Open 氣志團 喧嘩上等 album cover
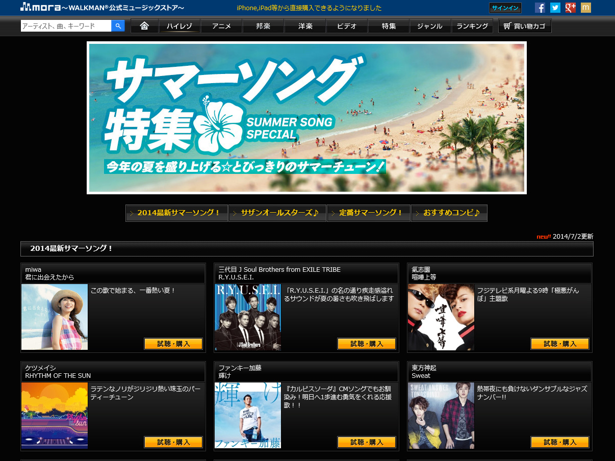Screen dimensions: 615x461 coord(441,317)
